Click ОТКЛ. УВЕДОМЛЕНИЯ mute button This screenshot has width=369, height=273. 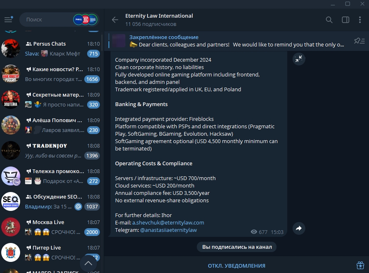tap(237, 266)
